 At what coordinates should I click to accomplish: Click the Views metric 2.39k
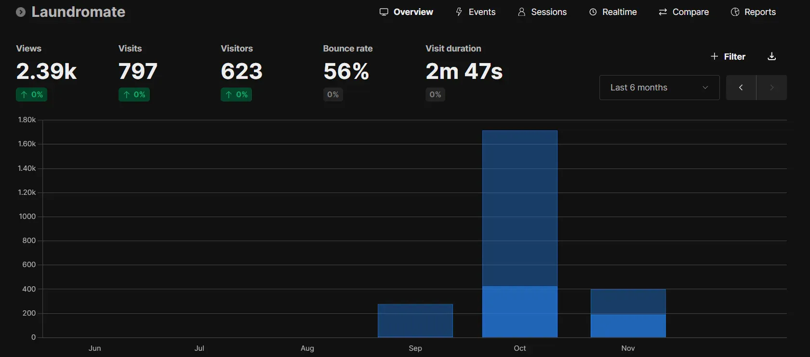tap(46, 72)
